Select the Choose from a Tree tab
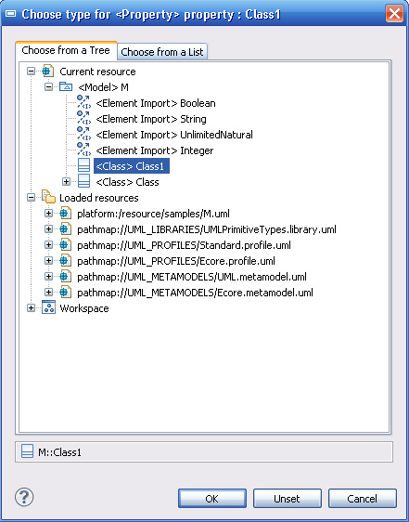The image size is (409, 522). point(66,50)
